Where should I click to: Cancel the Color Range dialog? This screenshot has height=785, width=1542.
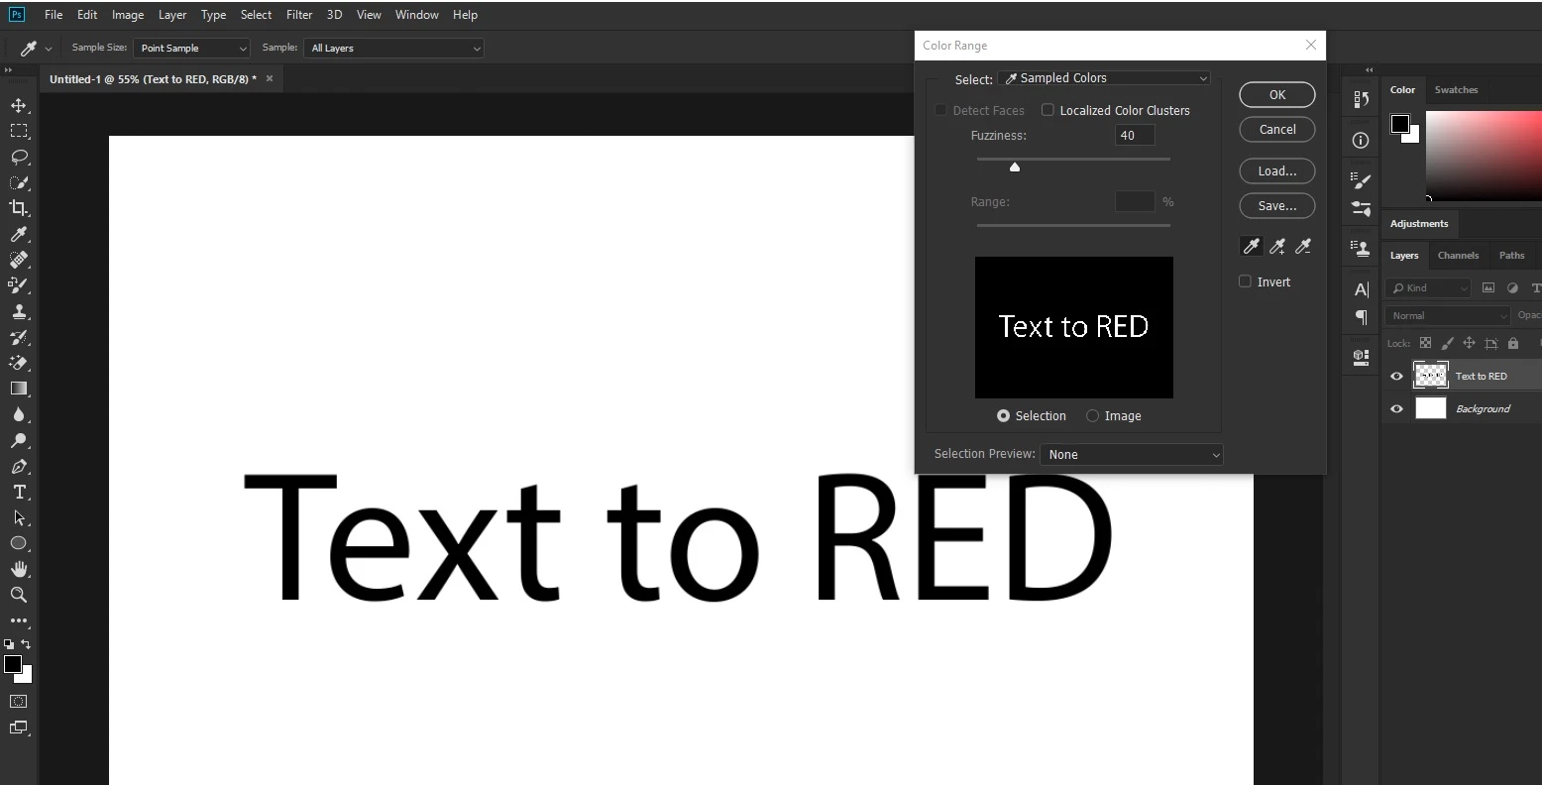coord(1277,130)
